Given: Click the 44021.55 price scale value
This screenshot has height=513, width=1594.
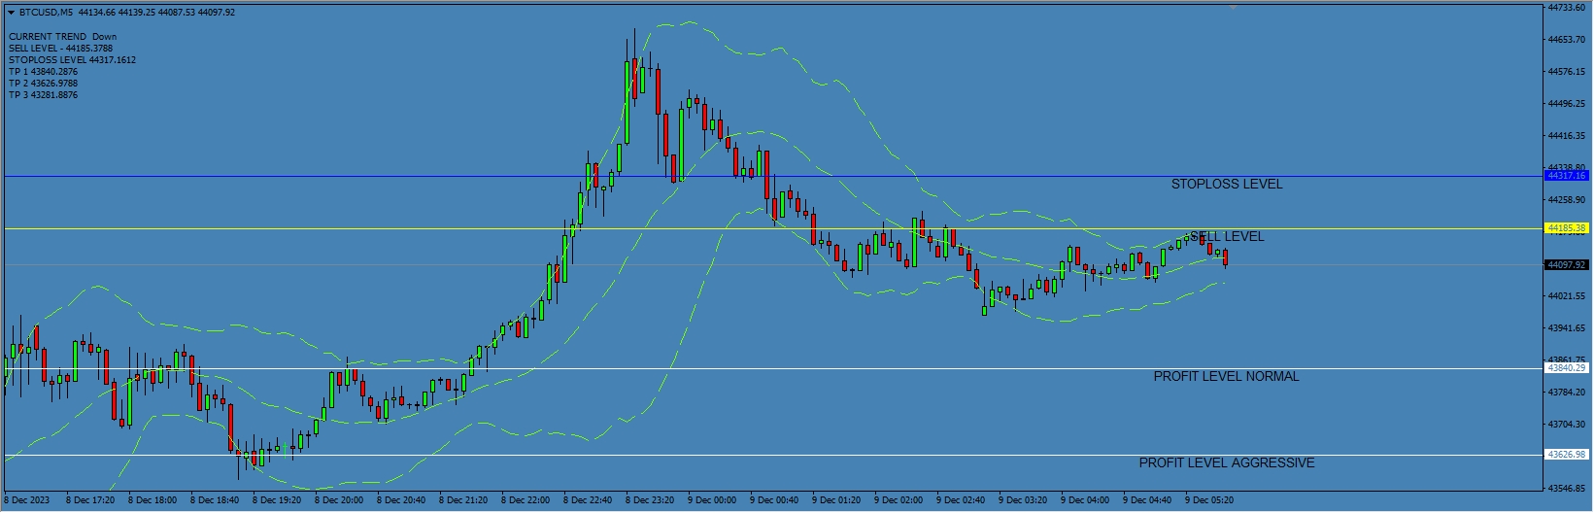Looking at the screenshot, I should click(x=1566, y=296).
